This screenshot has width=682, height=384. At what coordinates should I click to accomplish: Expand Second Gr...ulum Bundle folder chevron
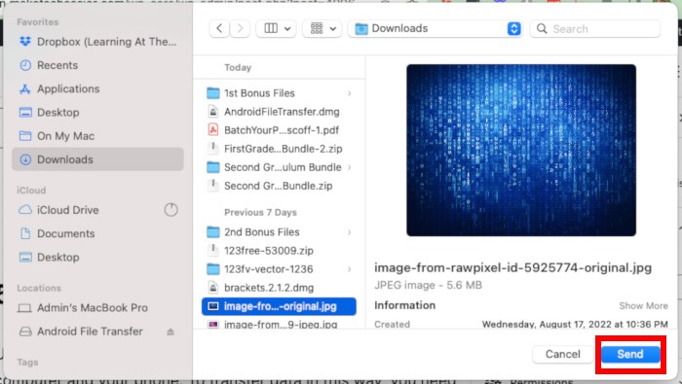click(349, 167)
